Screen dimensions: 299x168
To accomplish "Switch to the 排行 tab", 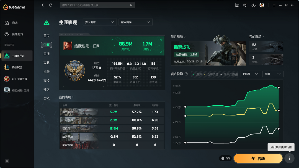I will (x=46, y=72).
